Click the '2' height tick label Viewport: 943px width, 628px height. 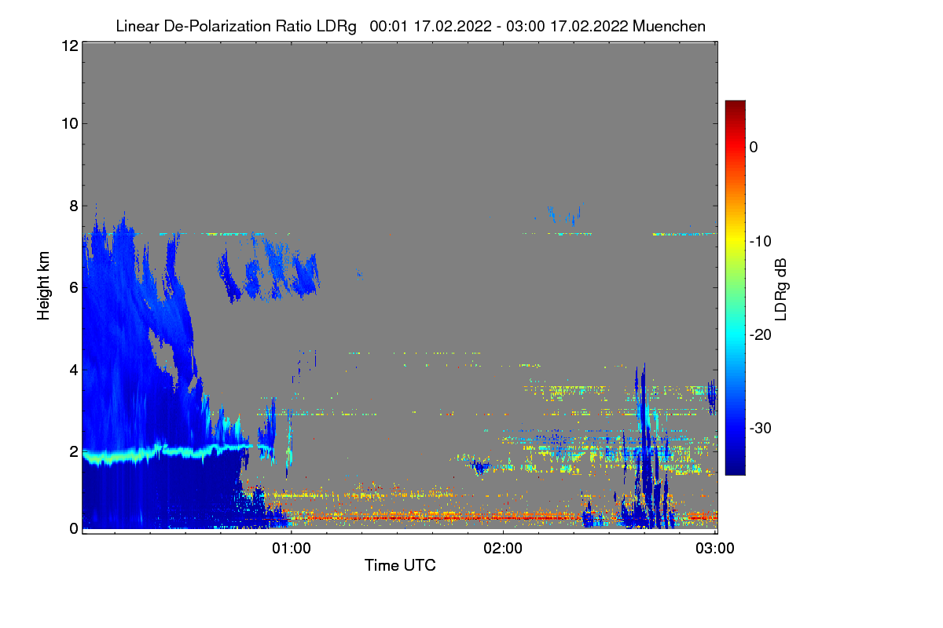coord(73,451)
